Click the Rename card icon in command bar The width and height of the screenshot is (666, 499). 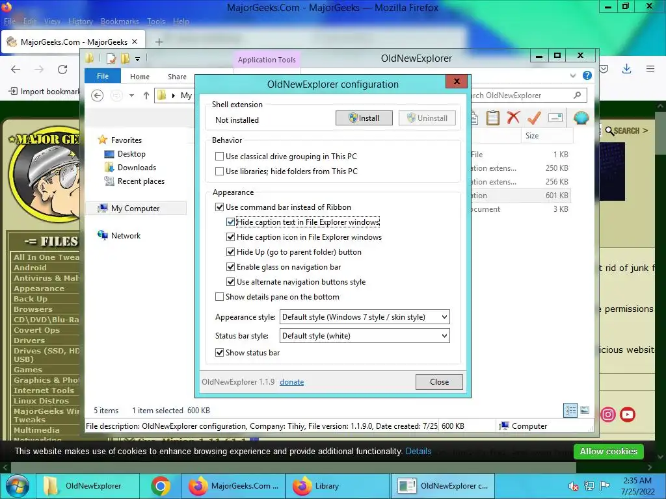(555, 118)
